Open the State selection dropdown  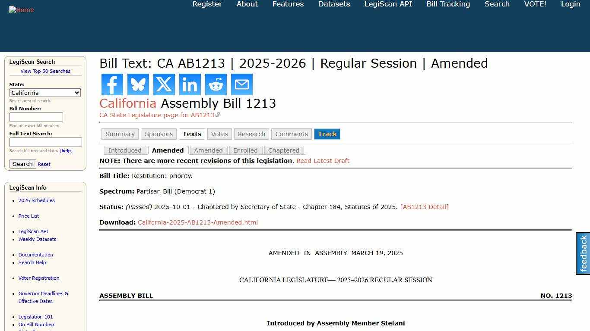click(x=45, y=93)
